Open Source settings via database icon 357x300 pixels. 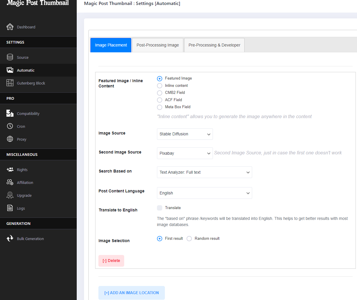click(x=10, y=57)
